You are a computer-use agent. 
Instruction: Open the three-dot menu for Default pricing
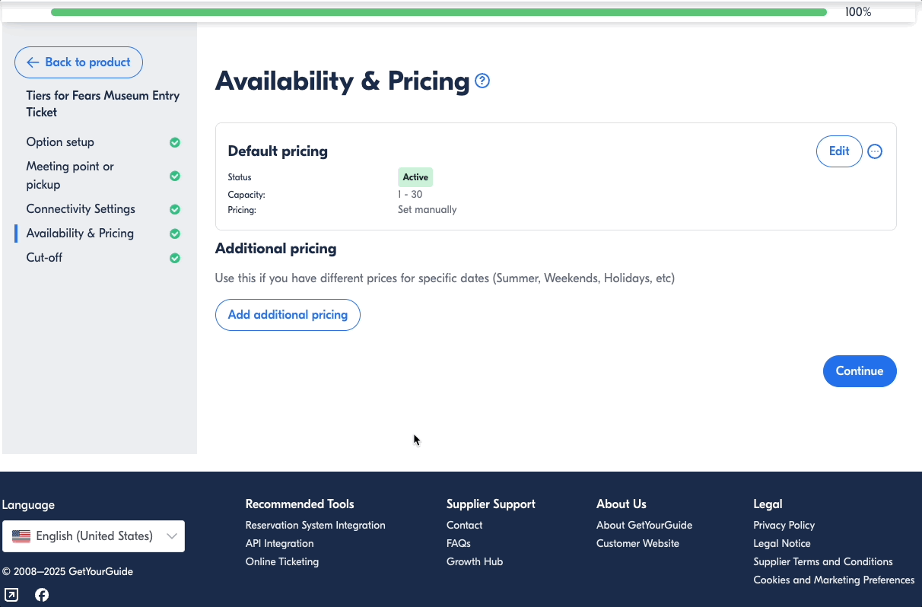pos(875,151)
